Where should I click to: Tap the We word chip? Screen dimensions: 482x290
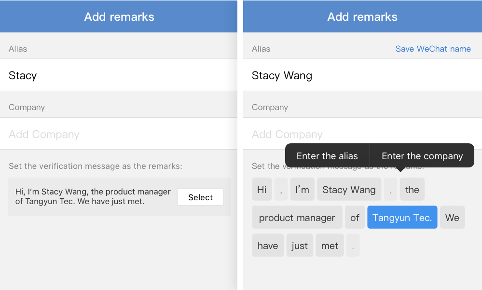tap(452, 218)
